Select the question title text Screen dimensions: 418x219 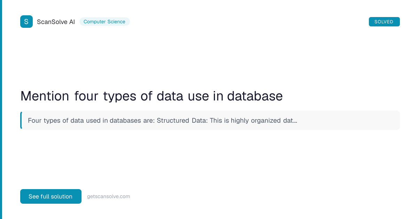point(152,96)
